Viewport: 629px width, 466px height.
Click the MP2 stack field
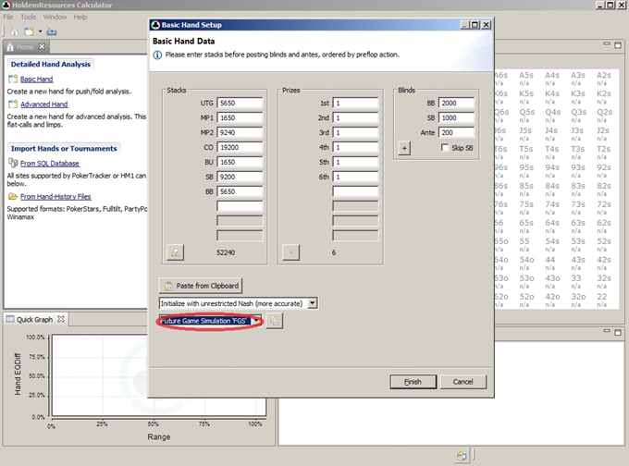click(240, 133)
